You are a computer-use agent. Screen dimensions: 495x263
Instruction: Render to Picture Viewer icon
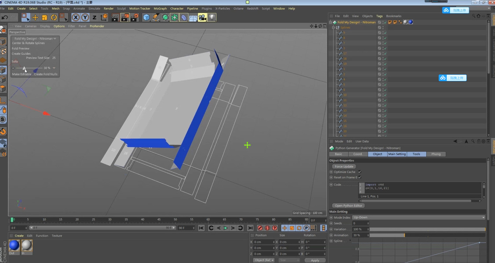(x=125, y=18)
